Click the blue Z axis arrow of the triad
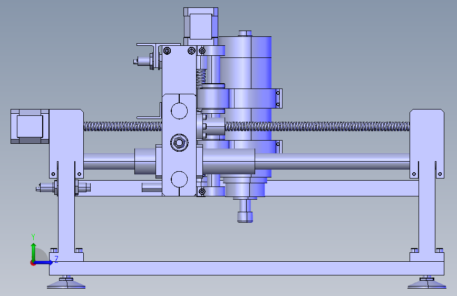The width and height of the screenshot is (457, 296). pos(44,262)
